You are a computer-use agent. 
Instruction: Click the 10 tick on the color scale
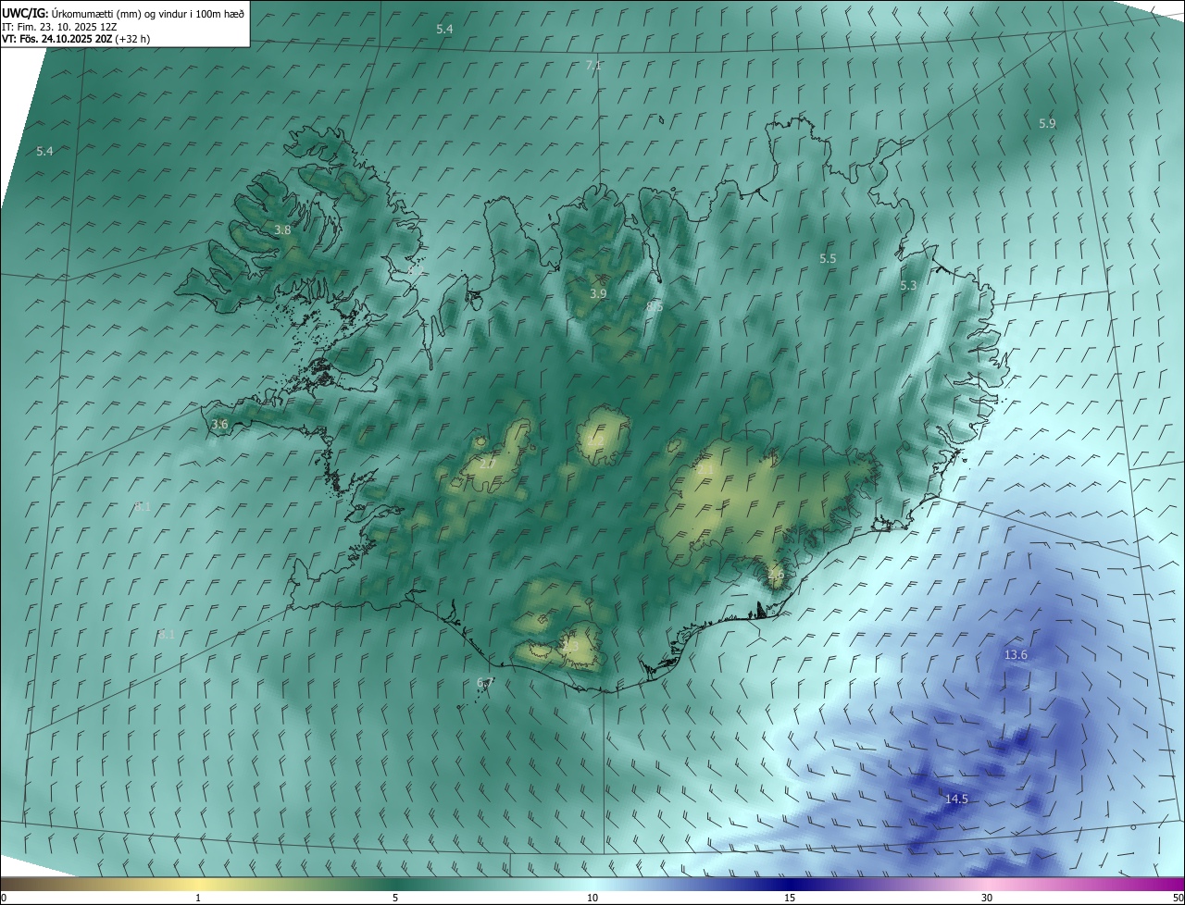(592, 899)
